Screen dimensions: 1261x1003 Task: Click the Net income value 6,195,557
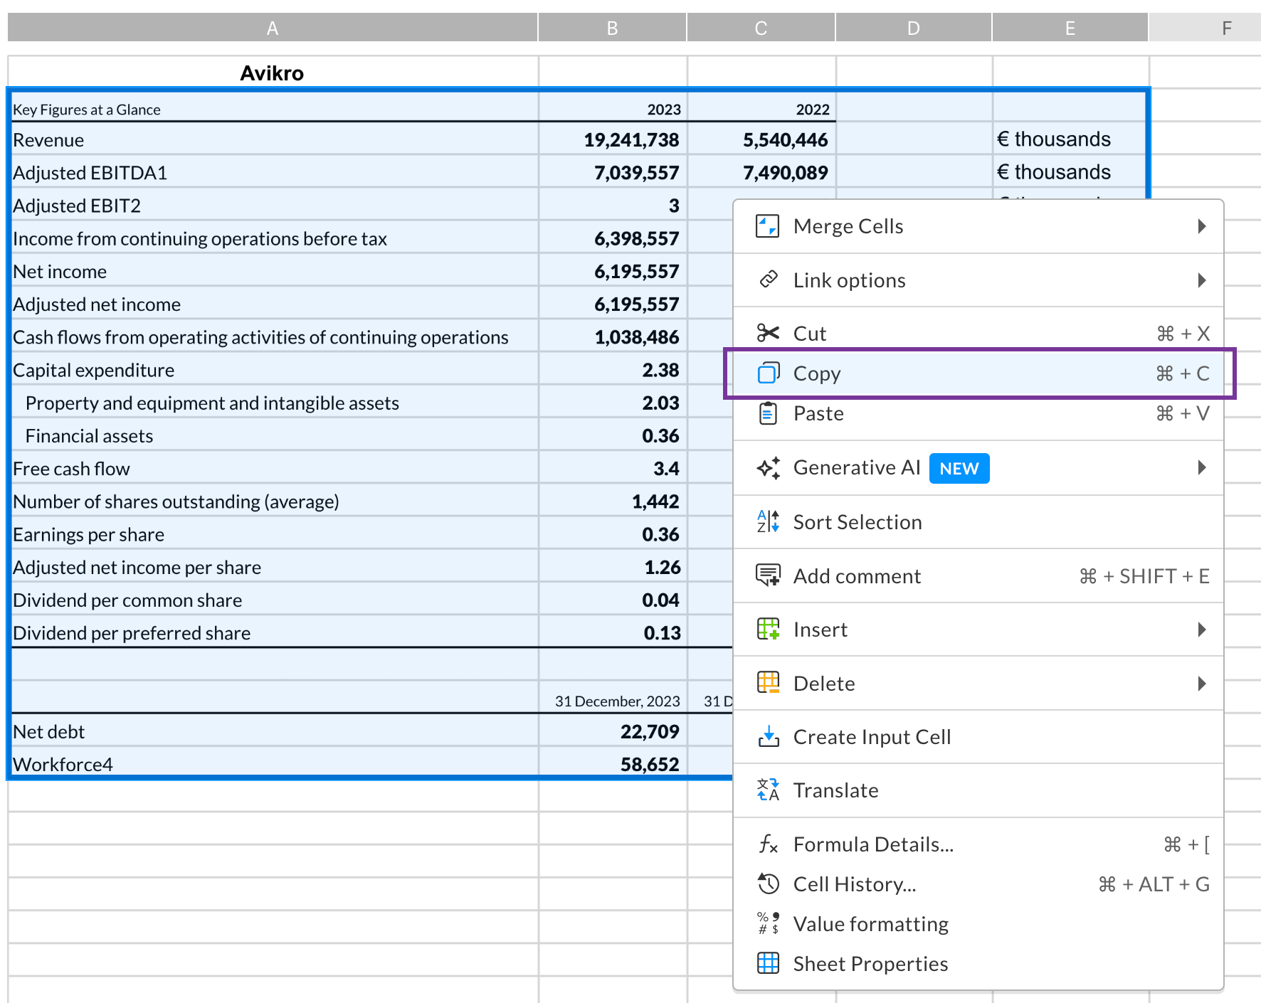click(x=613, y=271)
